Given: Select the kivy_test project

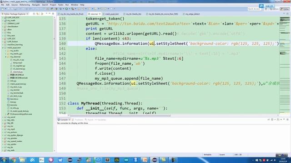Looking at the screenshot, I should (x=11, y=36).
